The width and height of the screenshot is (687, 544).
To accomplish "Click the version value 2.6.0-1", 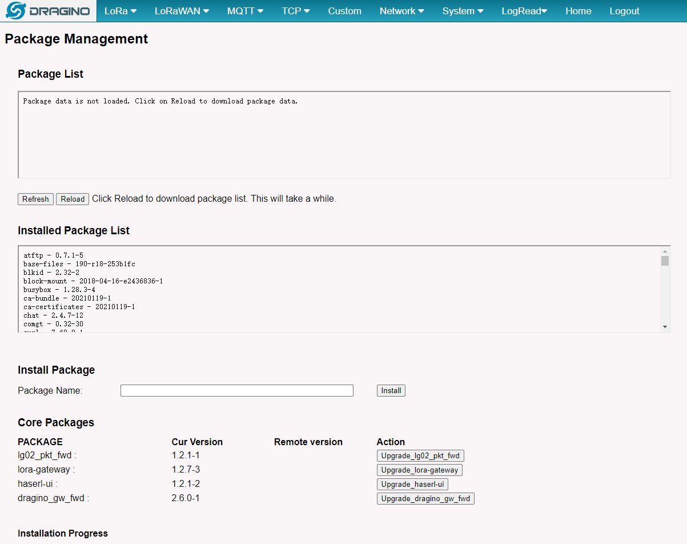I will point(186,498).
